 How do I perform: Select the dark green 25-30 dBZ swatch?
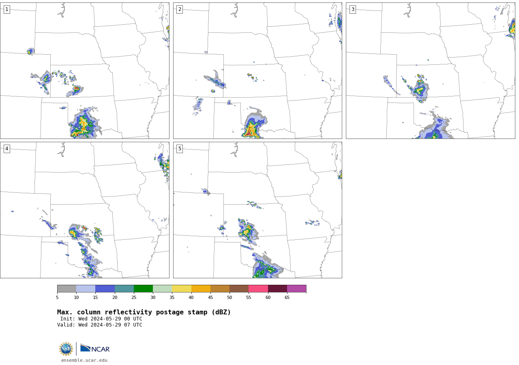click(143, 289)
